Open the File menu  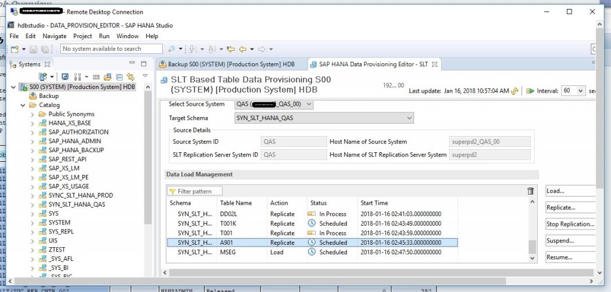click(x=14, y=36)
